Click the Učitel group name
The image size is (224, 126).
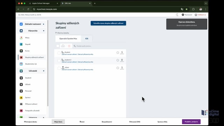coord(67,68)
